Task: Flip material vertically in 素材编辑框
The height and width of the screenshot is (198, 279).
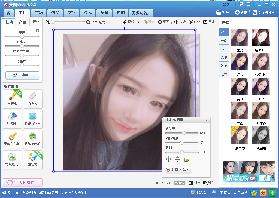Action: pos(177,159)
